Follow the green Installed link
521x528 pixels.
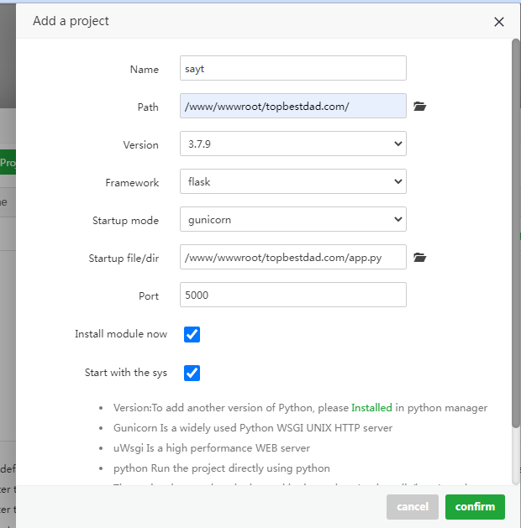pos(371,408)
